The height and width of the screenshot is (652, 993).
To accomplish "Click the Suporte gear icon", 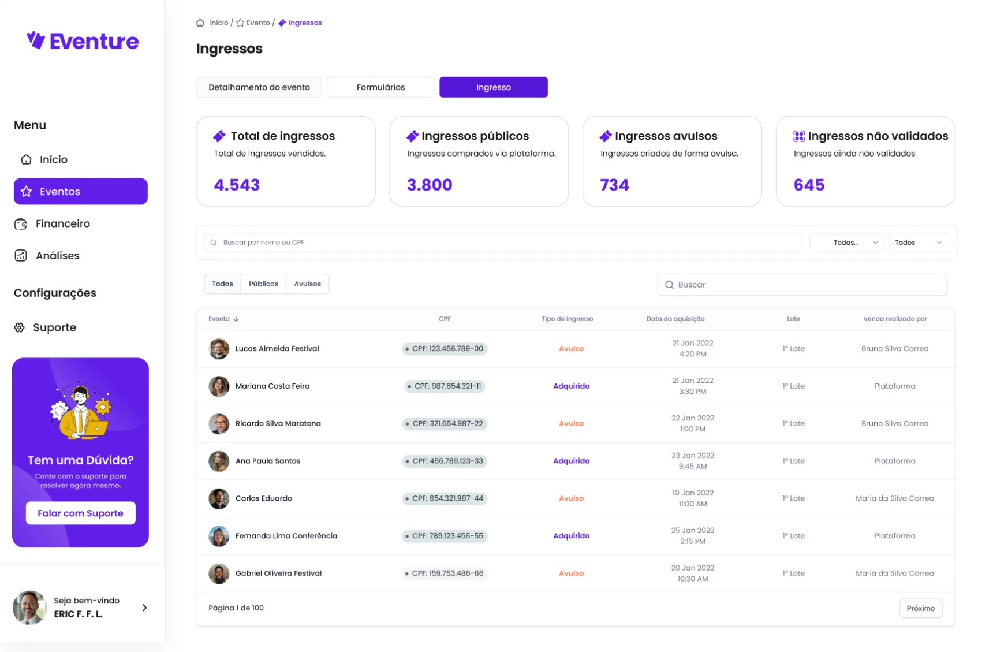I will 20,328.
